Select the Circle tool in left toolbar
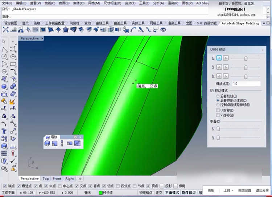The height and width of the screenshot is (197, 272). [x=4, y=57]
